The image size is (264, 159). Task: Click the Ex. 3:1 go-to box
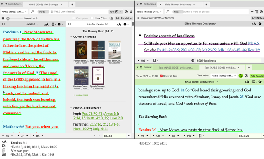click(x=115, y=136)
